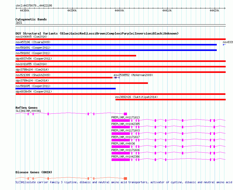Click the orange OMIM SLC3A1 last exon block

coord(125,179)
